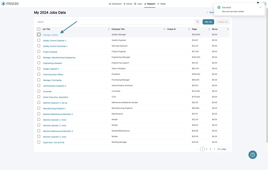Open the Machine Maintenance Mechanic 2 link
This screenshot has width=268, height=170.
[58, 114]
